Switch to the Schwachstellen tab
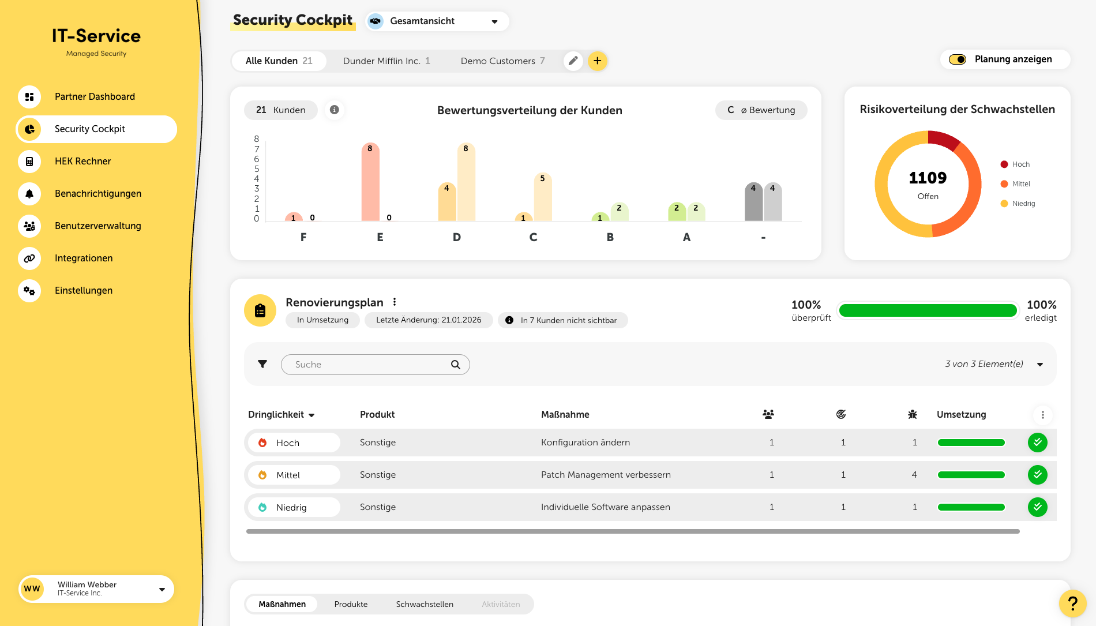The width and height of the screenshot is (1096, 626). tap(425, 604)
